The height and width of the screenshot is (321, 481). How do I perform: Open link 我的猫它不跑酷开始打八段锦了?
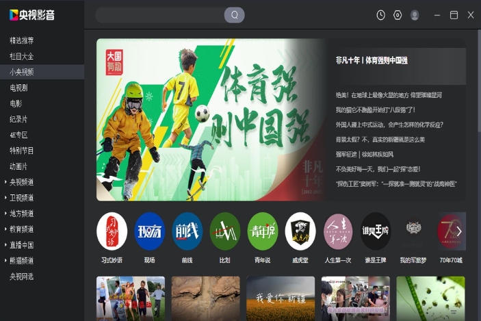(375, 110)
